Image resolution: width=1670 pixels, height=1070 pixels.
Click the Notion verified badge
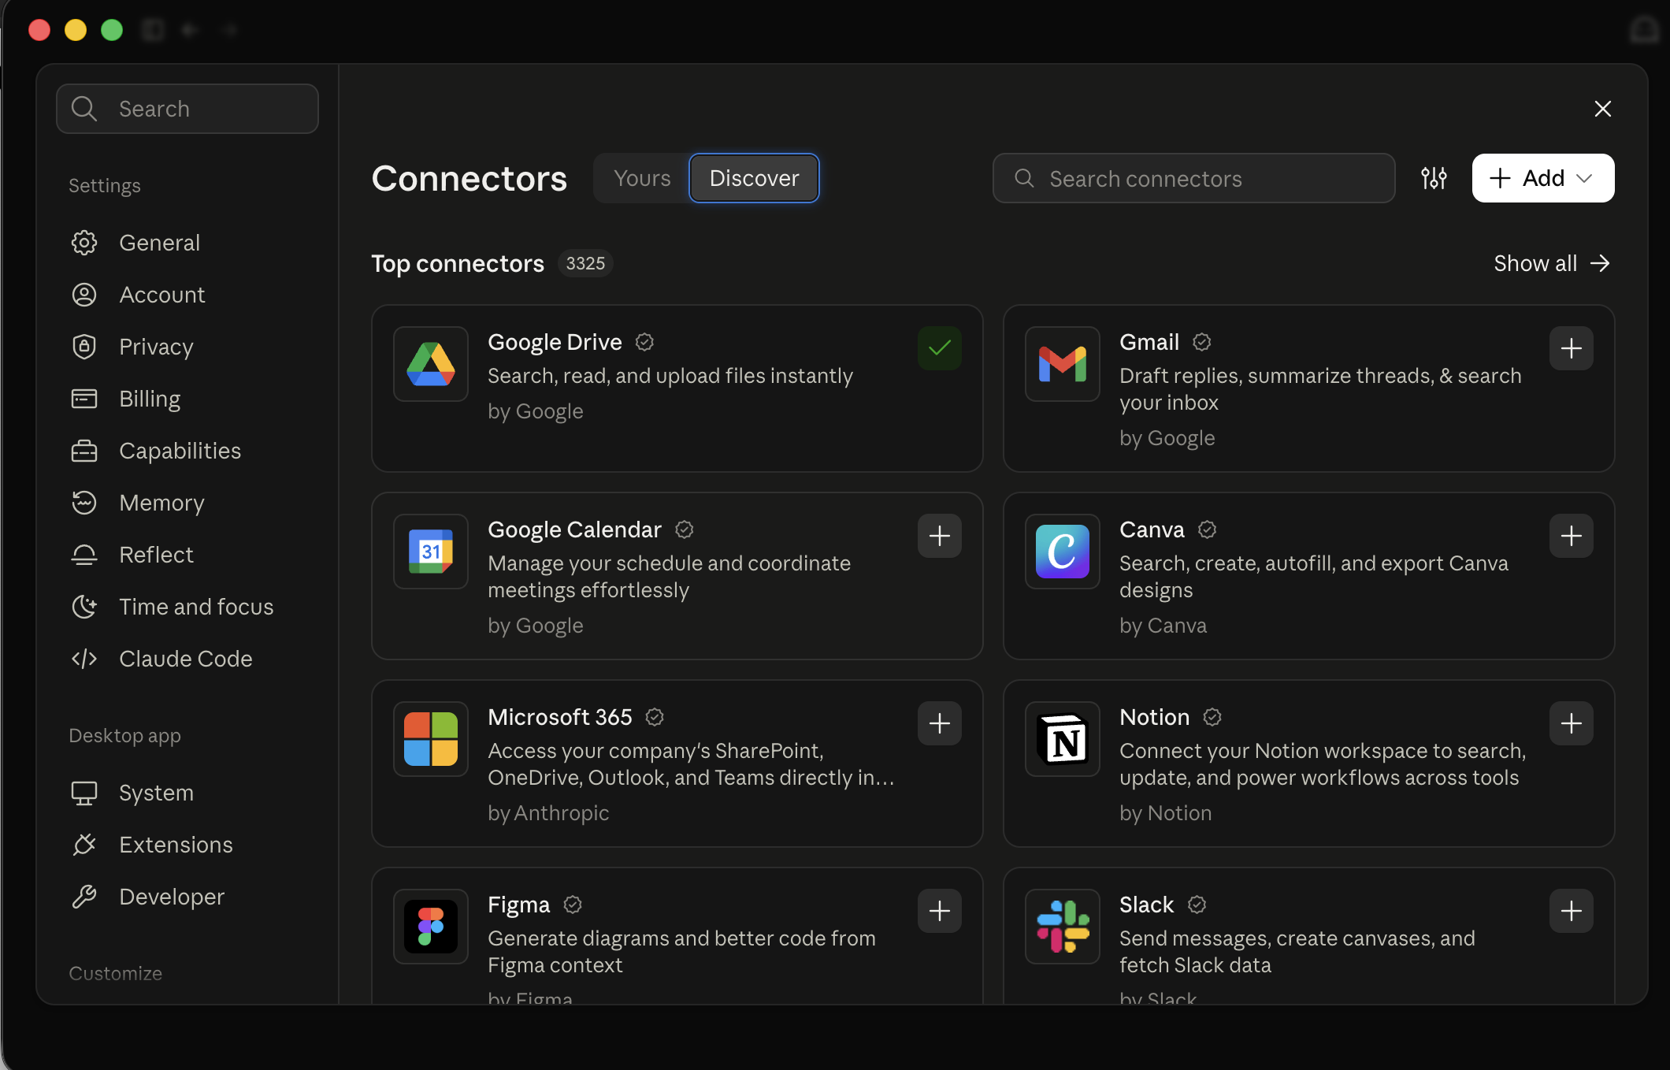(1212, 717)
